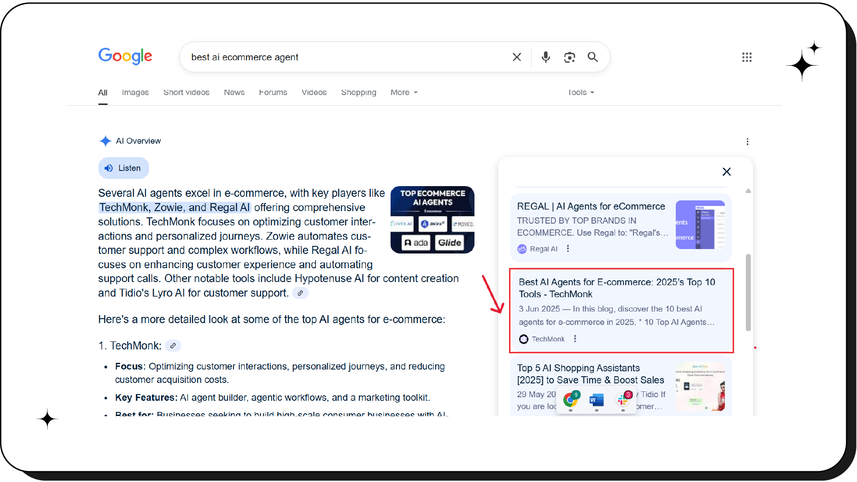Open Top 5 AI Shopping Assistants link
The height and width of the screenshot is (482, 857).
click(591, 374)
